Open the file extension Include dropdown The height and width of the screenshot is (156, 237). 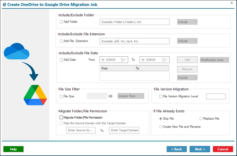(x=187, y=41)
